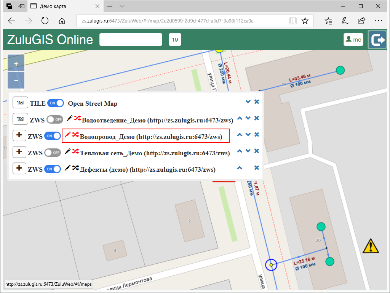Move Open Street Map layer down

(248, 102)
